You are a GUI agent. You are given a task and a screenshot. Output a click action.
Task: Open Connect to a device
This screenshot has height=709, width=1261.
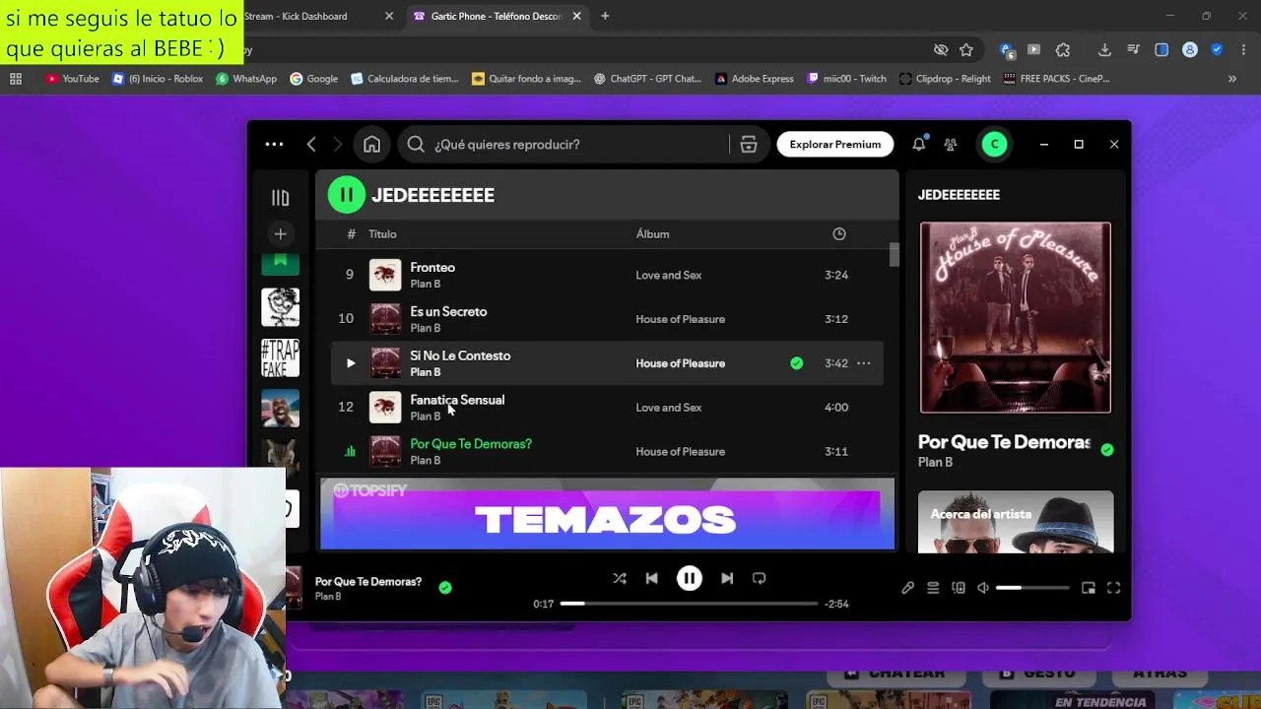959,588
